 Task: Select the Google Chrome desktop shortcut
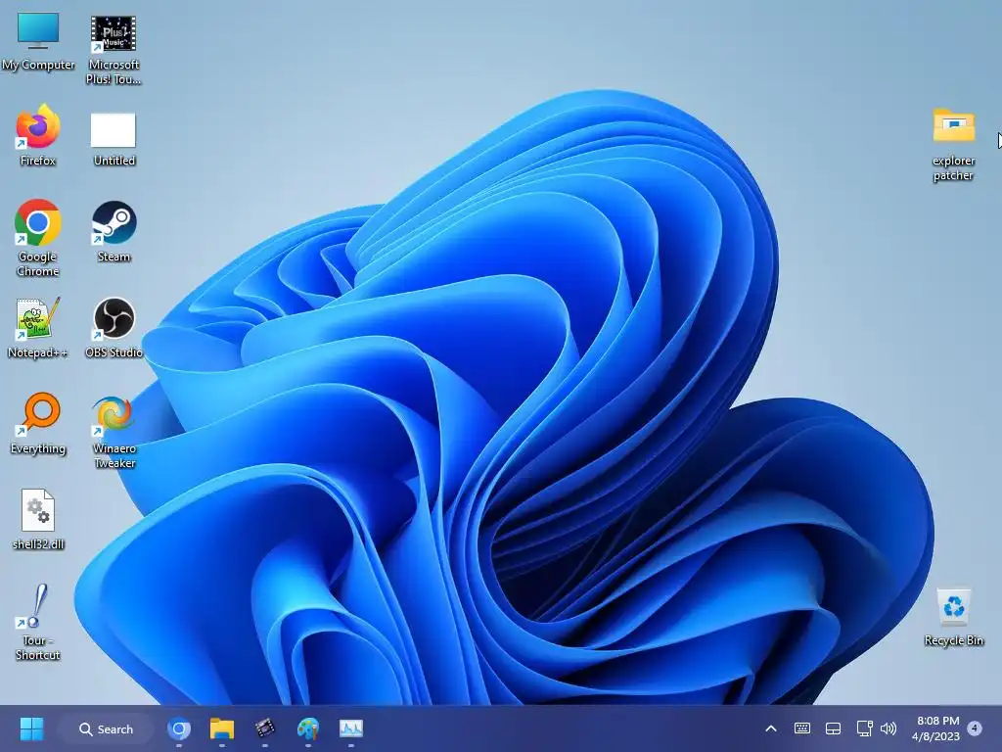click(x=38, y=237)
